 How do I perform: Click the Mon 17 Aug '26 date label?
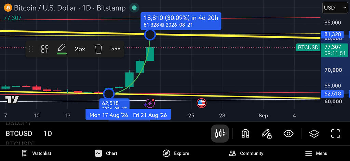[108, 115]
